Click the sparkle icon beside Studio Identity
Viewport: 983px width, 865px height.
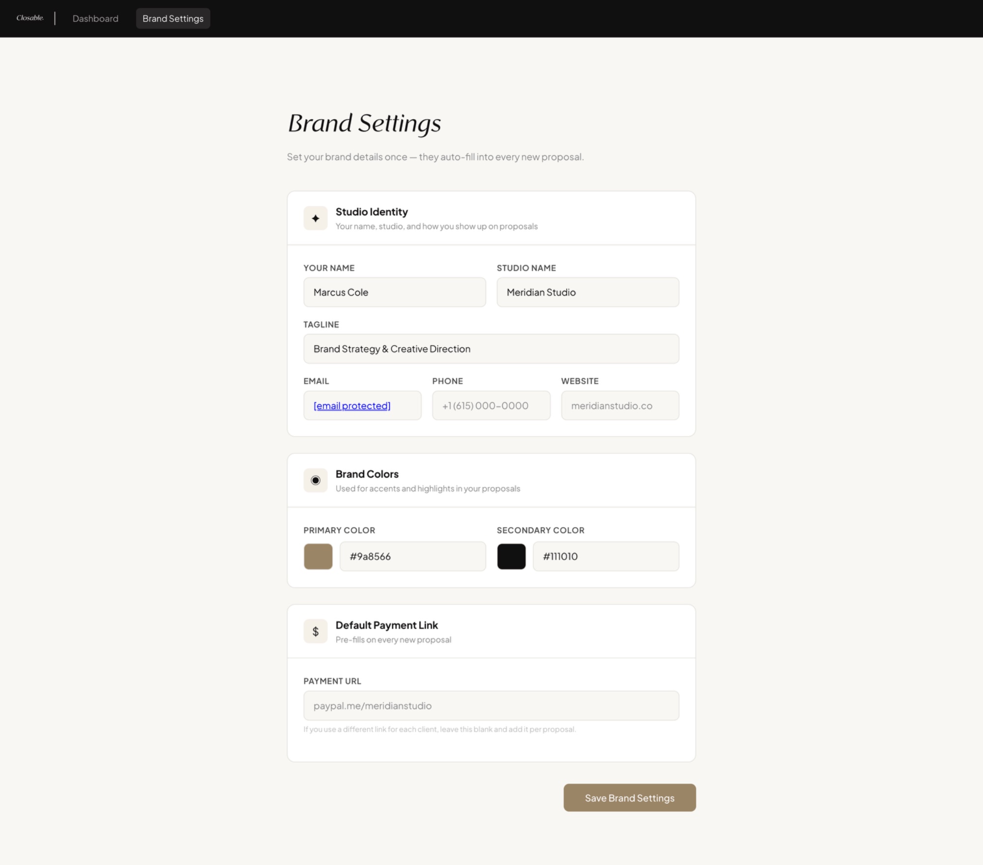(x=316, y=218)
